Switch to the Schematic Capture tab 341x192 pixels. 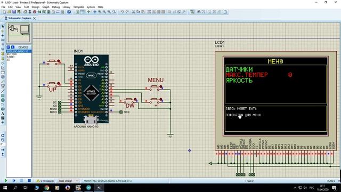(19, 18)
